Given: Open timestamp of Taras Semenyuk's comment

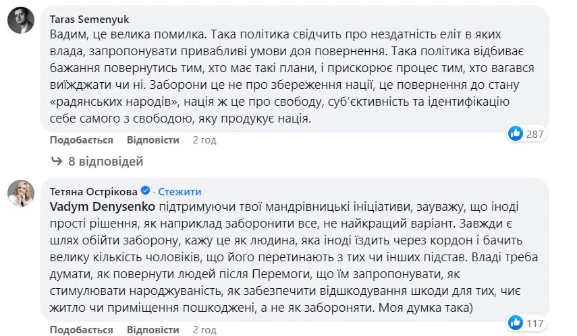Looking at the screenshot, I should click(204, 140).
